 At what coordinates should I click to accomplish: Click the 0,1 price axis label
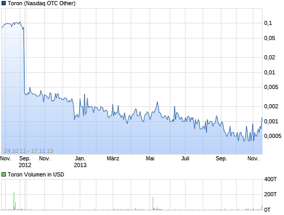[x=268, y=23]
